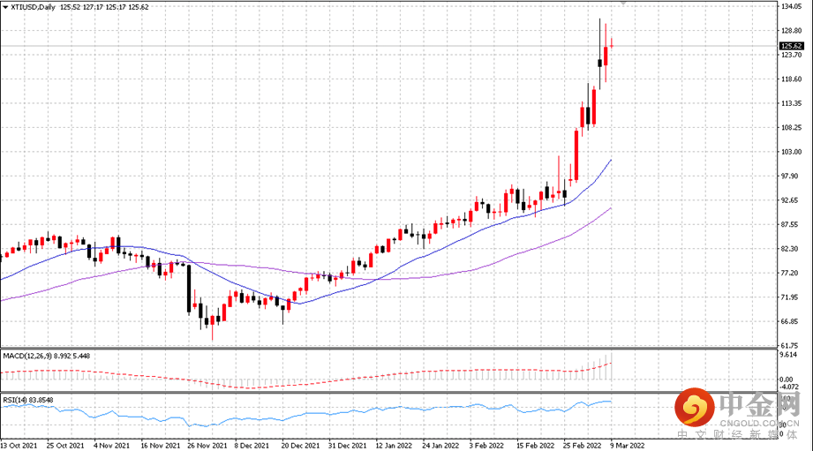Click the 3 Feb 2022 date label
813x451 pixels.
click(486, 446)
